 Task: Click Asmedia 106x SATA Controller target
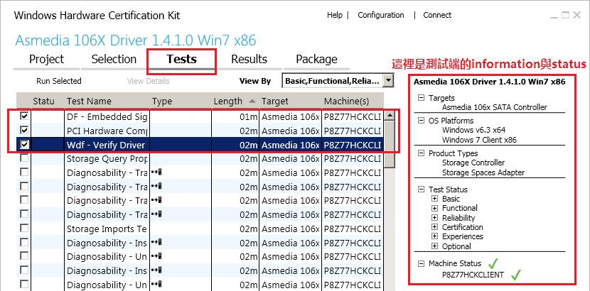495,107
